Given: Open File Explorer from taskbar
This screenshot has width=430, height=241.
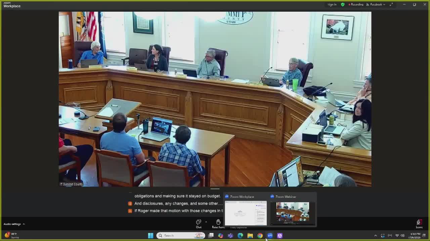Looking at the screenshot, I should 250,236.
